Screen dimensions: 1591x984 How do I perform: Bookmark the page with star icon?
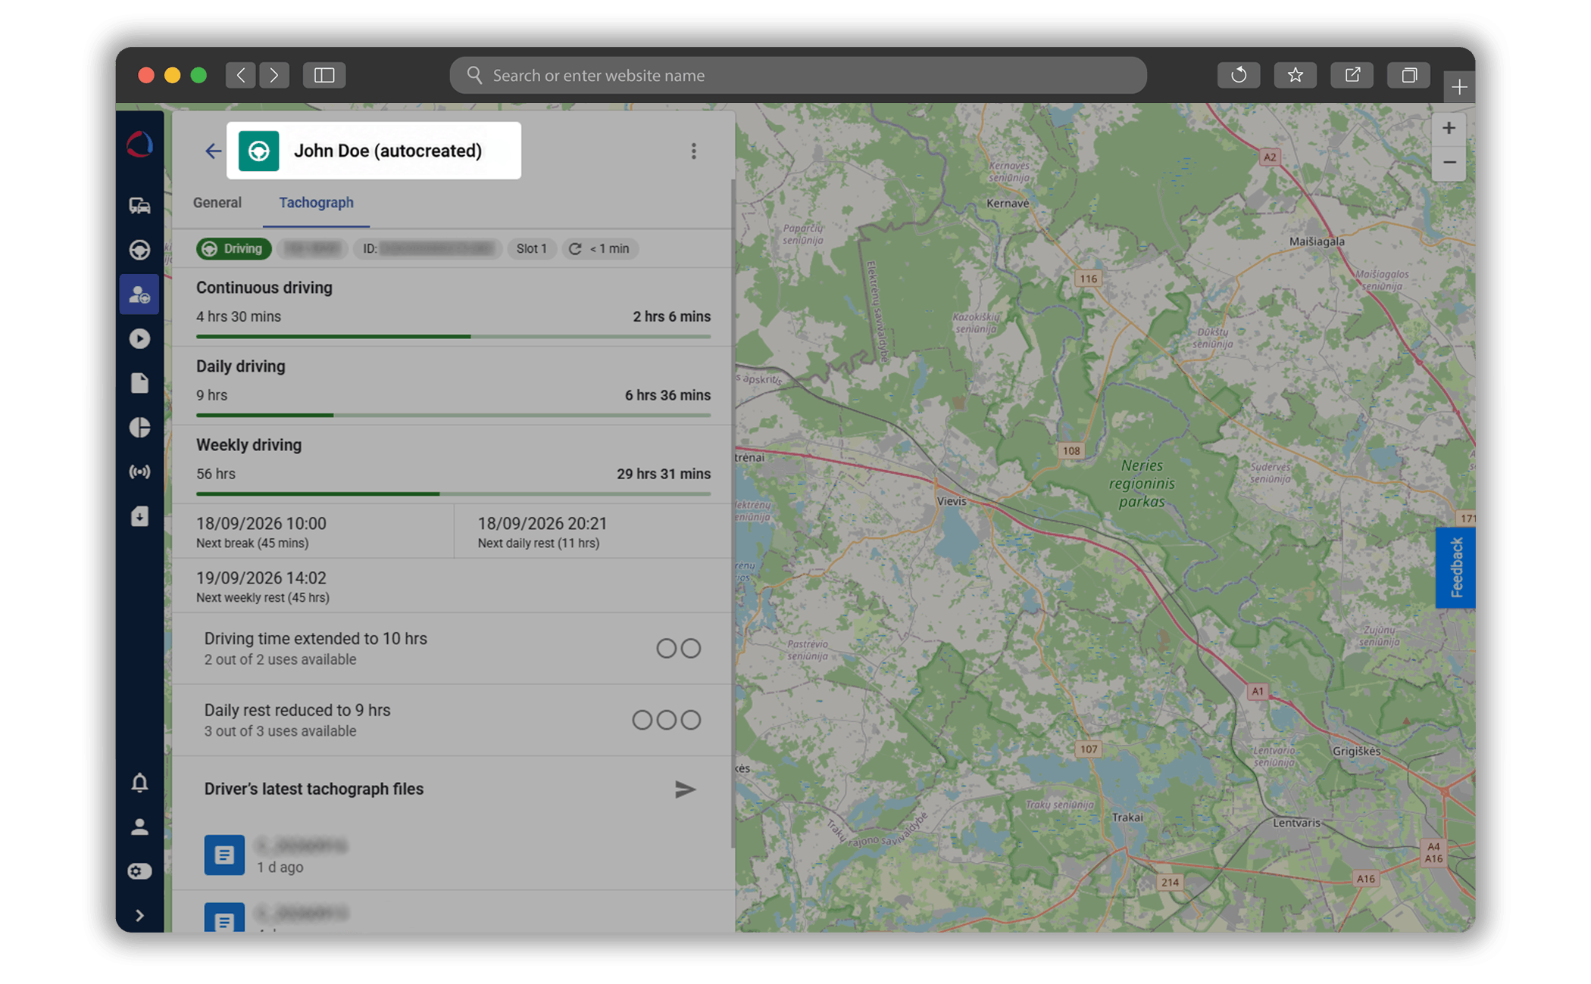(1295, 75)
